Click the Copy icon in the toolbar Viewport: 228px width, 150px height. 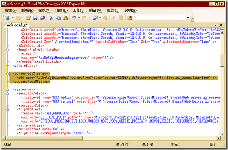click(x=58, y=18)
